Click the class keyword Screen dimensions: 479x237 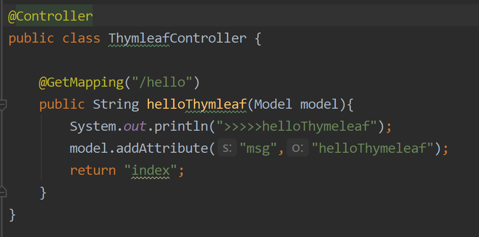coord(81,38)
